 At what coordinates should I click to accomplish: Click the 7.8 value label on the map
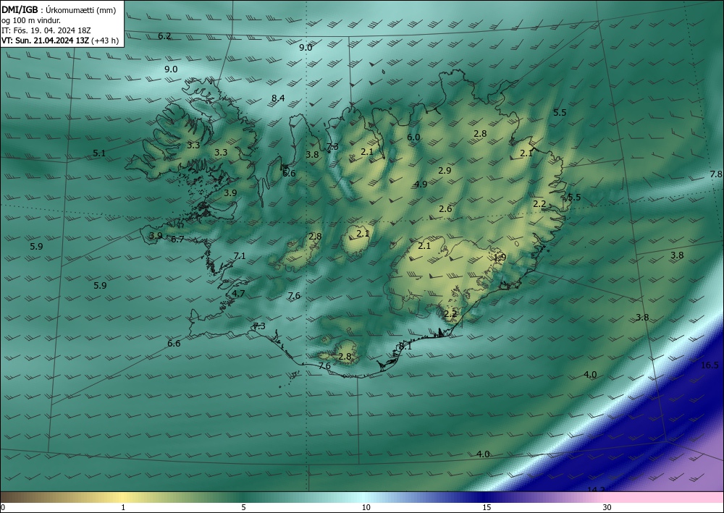click(x=716, y=174)
